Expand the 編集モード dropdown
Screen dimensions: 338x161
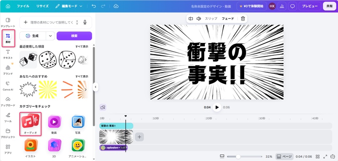[69, 6]
